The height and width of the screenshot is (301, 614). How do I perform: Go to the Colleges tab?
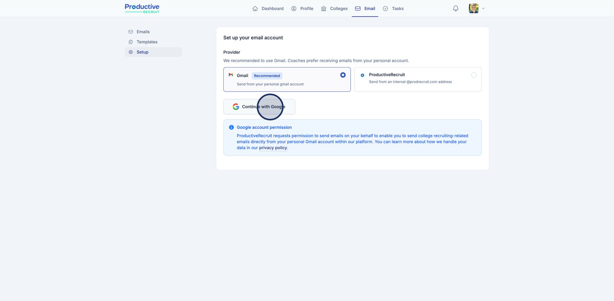[338, 8]
